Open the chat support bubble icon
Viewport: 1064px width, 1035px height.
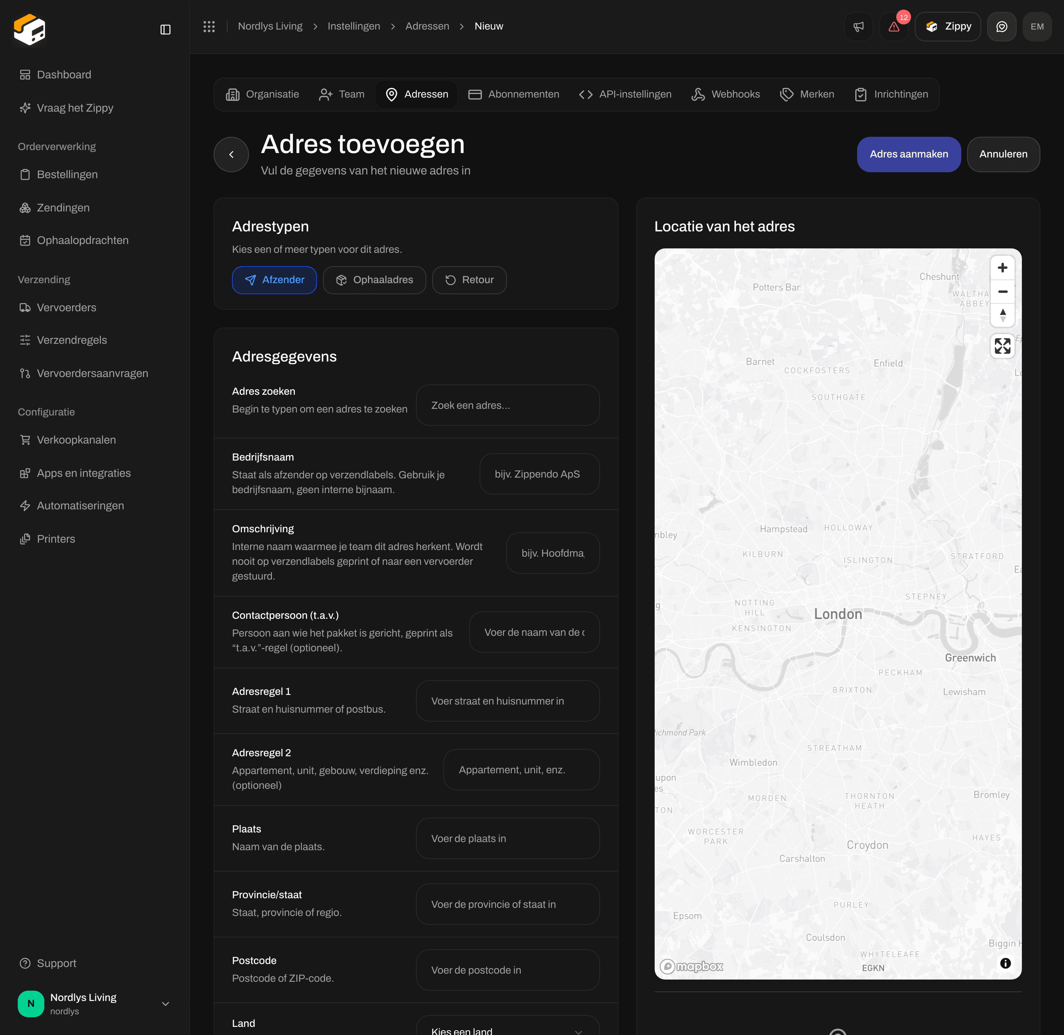1002,27
